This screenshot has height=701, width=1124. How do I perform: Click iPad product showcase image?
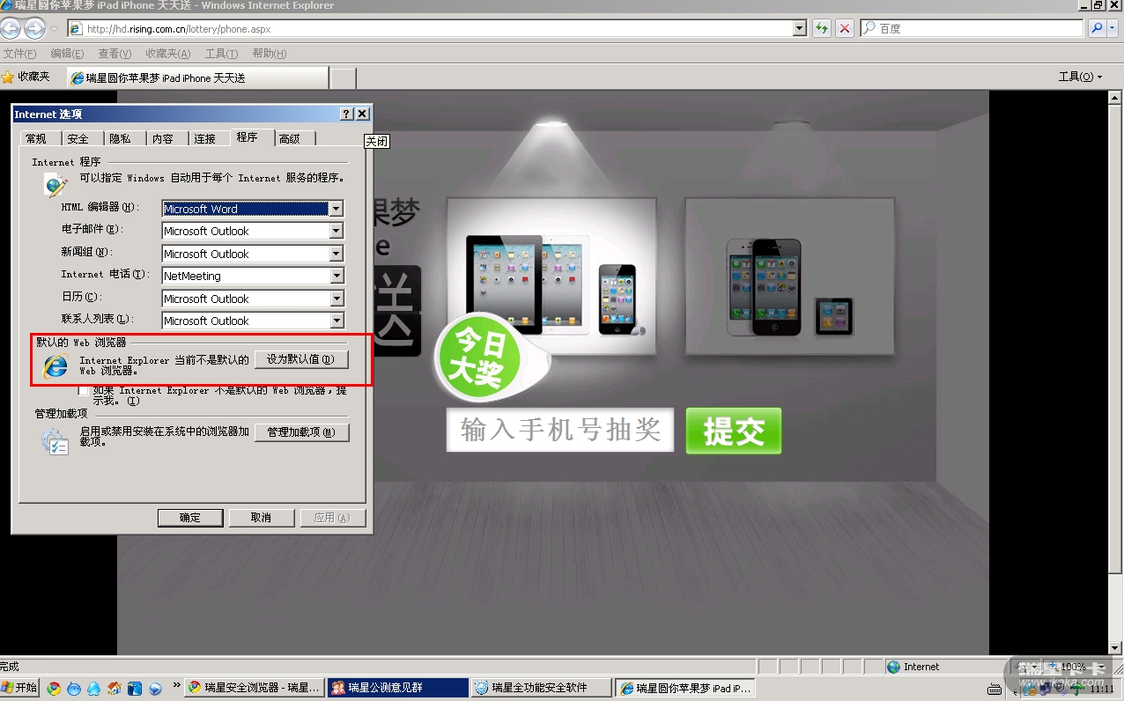(x=551, y=277)
